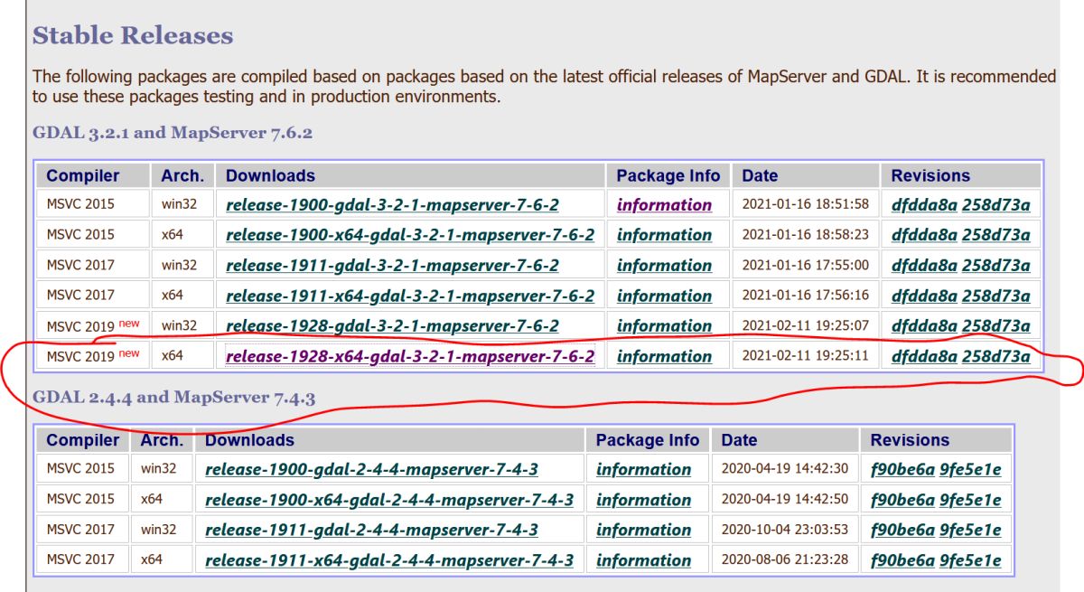Image resolution: width=1084 pixels, height=592 pixels.
Task: Select the GDAL 3.2.1 and MapServer 7.6.2 heading
Action: tap(173, 133)
